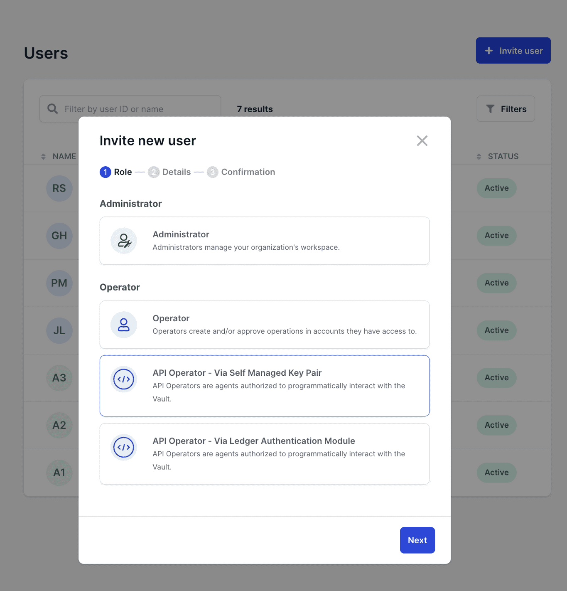Click the NAME column sort arrows
567x591 pixels.
click(x=43, y=156)
